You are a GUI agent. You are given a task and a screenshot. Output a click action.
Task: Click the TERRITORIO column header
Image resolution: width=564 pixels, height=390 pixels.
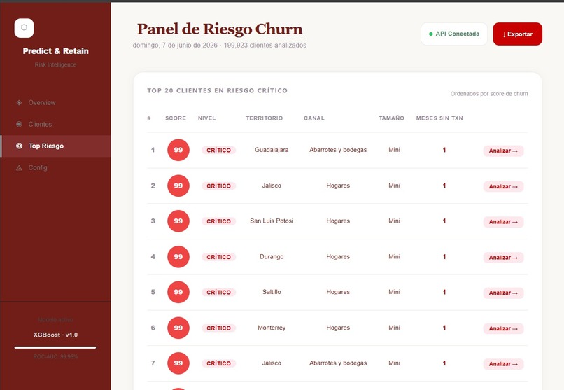(265, 118)
